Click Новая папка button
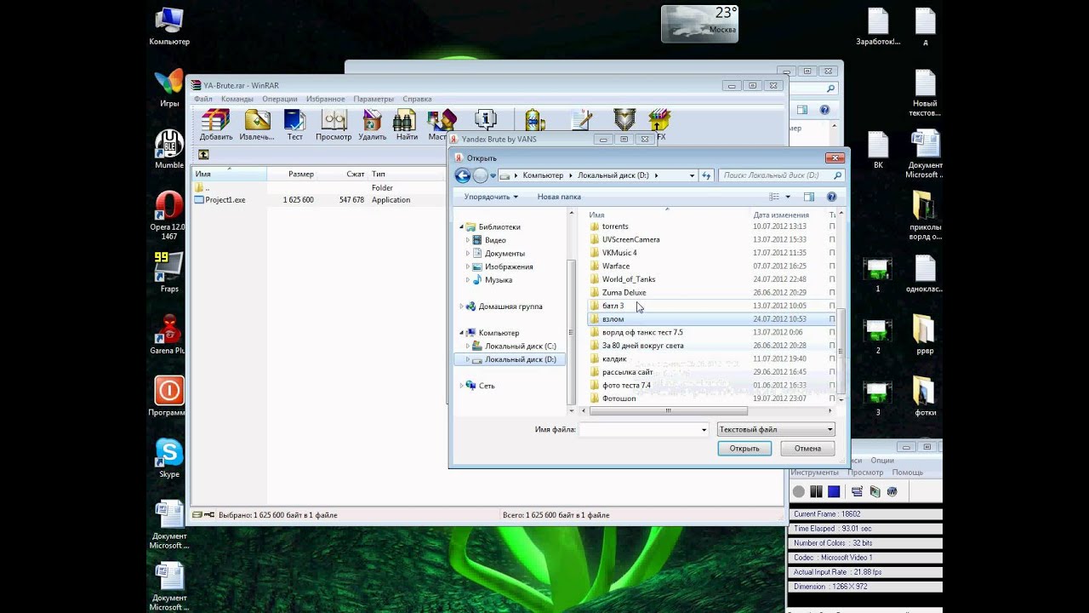This screenshot has width=1089, height=613. 559,197
